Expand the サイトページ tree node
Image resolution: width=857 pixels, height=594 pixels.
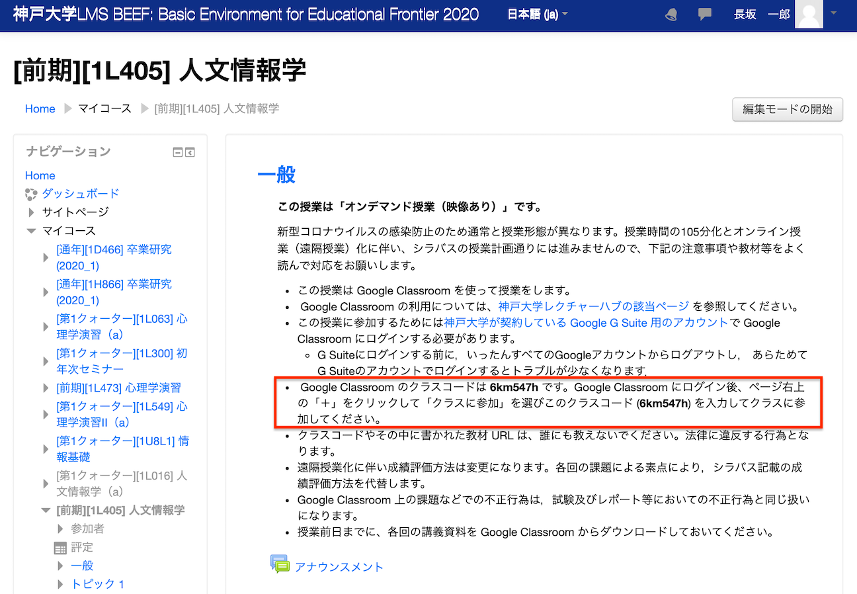tap(31, 212)
